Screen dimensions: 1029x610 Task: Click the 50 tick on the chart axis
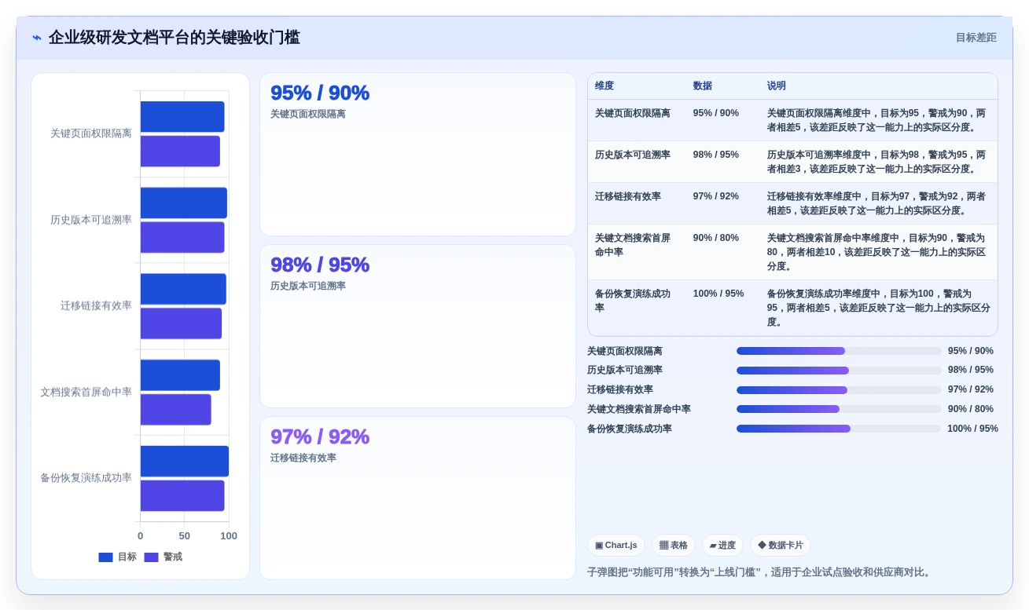[x=185, y=535]
